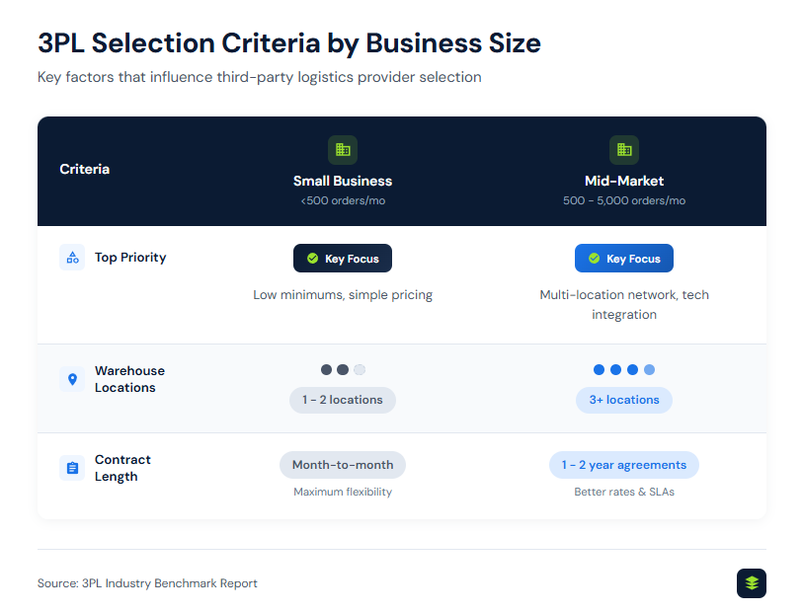Click the Contract Length clipboard icon
Viewport: 803px width, 613px height.
click(72, 468)
